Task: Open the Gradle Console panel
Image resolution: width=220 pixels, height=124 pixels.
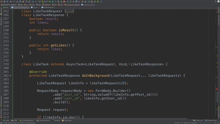Action: tap(211, 121)
